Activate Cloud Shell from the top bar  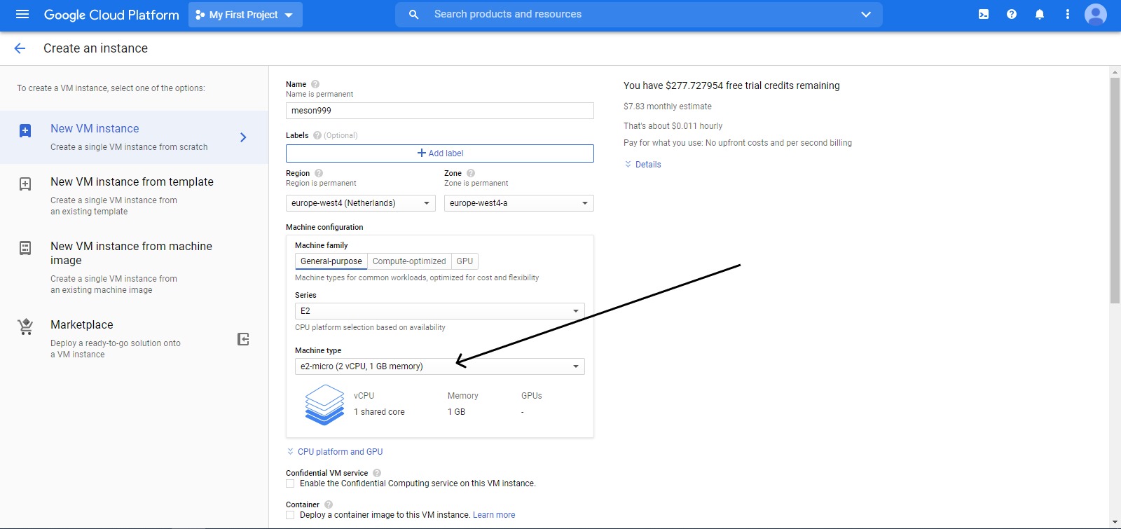click(984, 14)
